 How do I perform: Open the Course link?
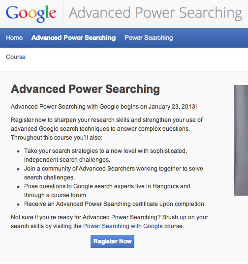tap(16, 57)
